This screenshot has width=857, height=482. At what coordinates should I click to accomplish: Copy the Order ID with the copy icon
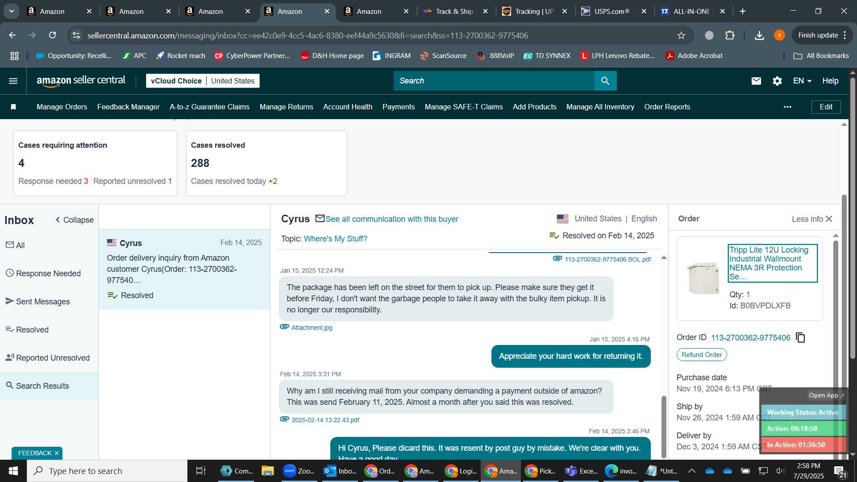click(801, 338)
